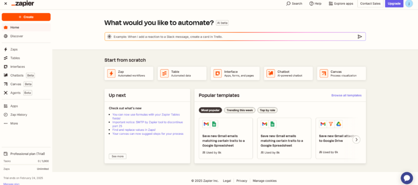Open Chatbots in the sidebar
Screen dimensions: 418x185
pos(26,75)
